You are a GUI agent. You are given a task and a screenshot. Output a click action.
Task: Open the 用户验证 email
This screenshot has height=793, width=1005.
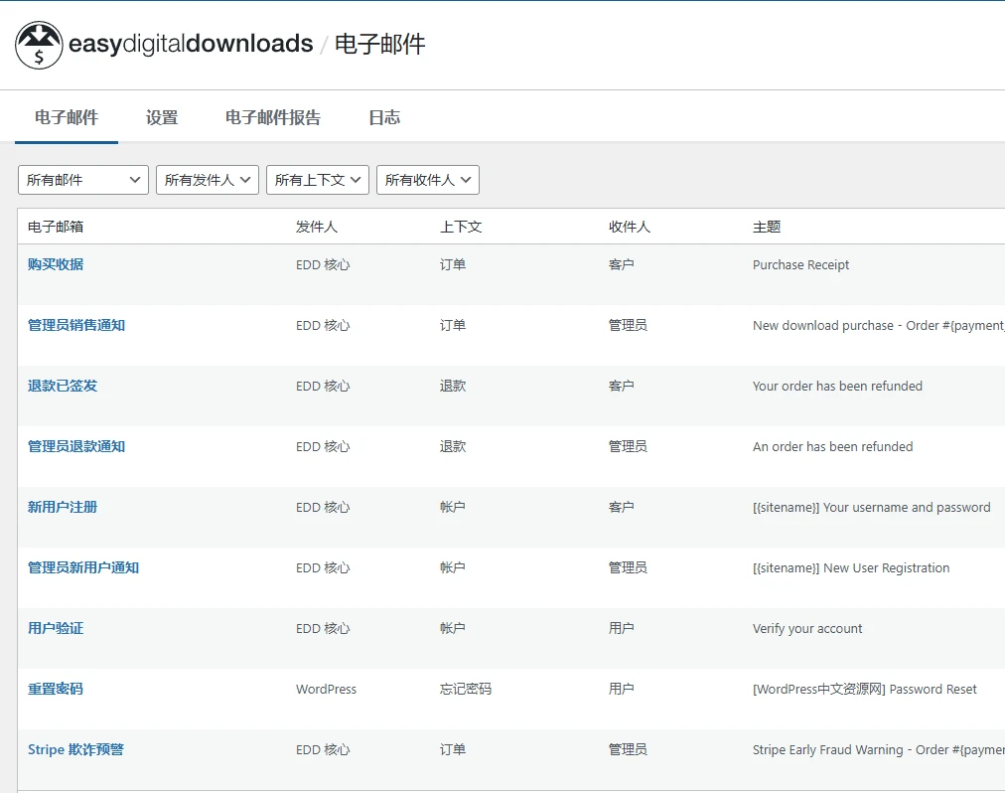55,628
